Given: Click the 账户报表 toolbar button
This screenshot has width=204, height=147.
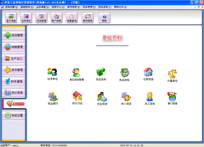Looking at the screenshot, I should pyautogui.click(x=56, y=18).
